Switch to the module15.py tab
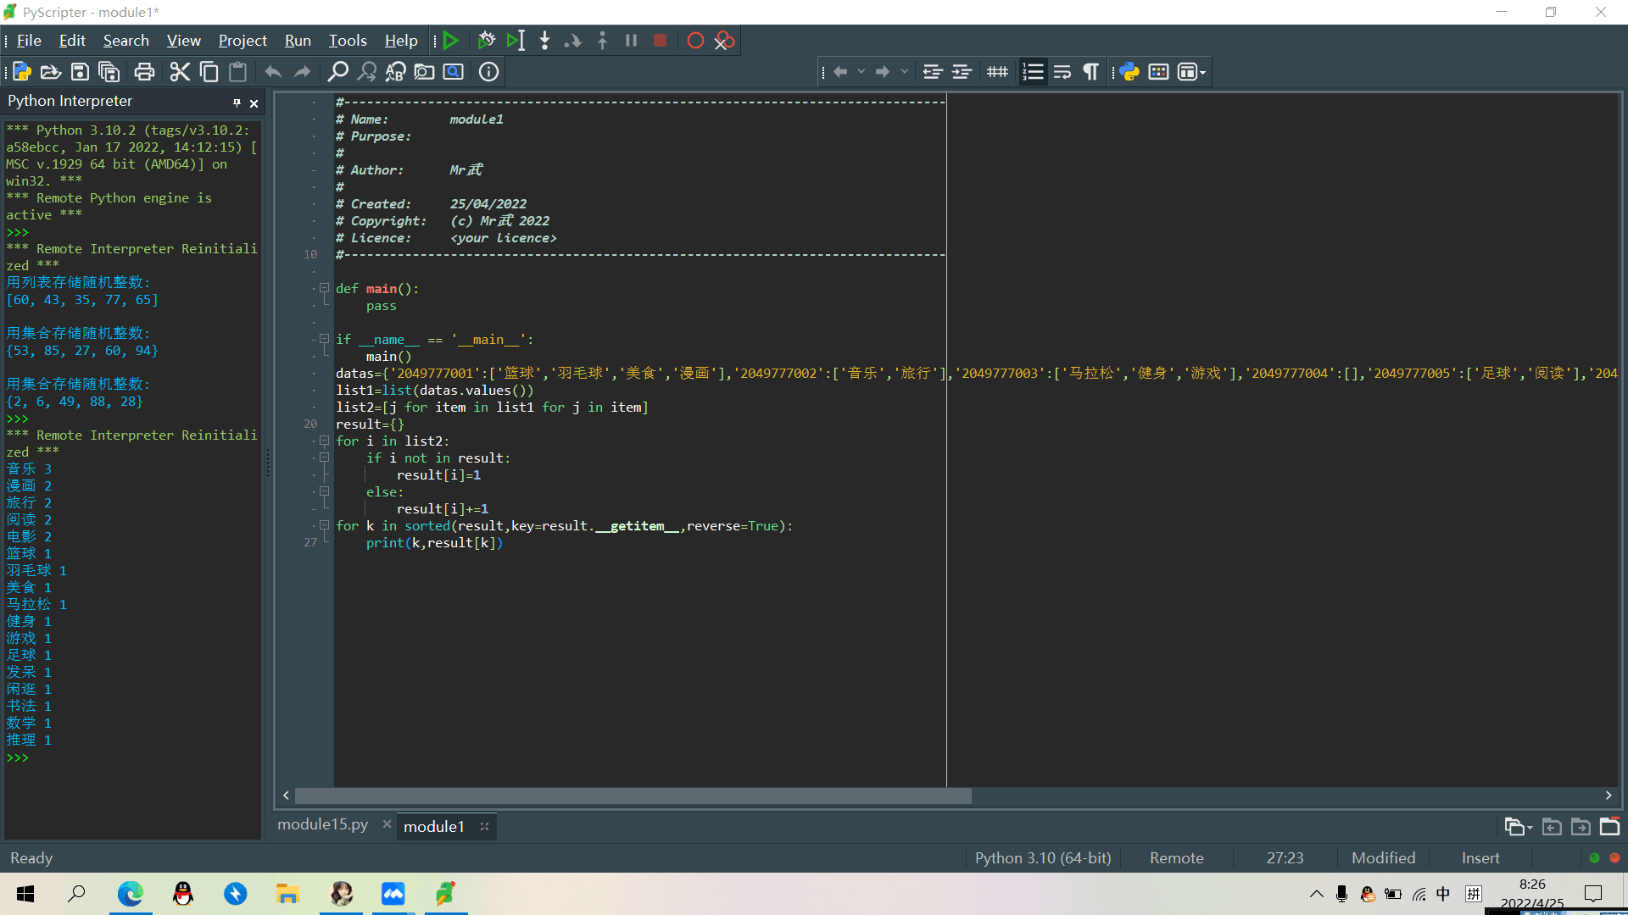 point(323,824)
